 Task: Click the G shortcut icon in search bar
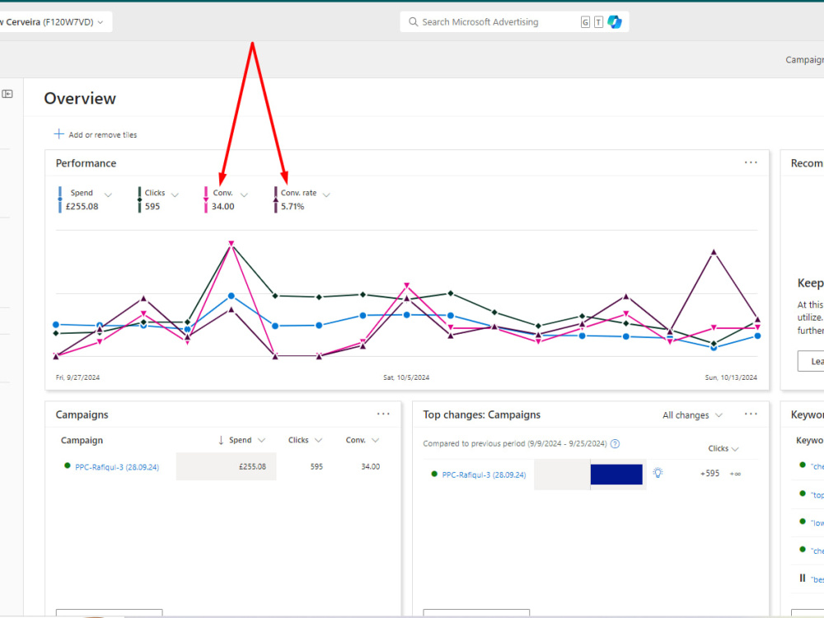[585, 22]
